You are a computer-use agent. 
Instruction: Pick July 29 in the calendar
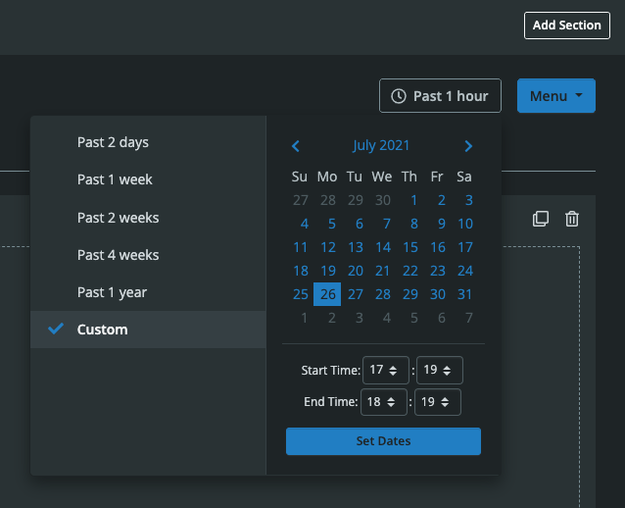[x=410, y=294]
